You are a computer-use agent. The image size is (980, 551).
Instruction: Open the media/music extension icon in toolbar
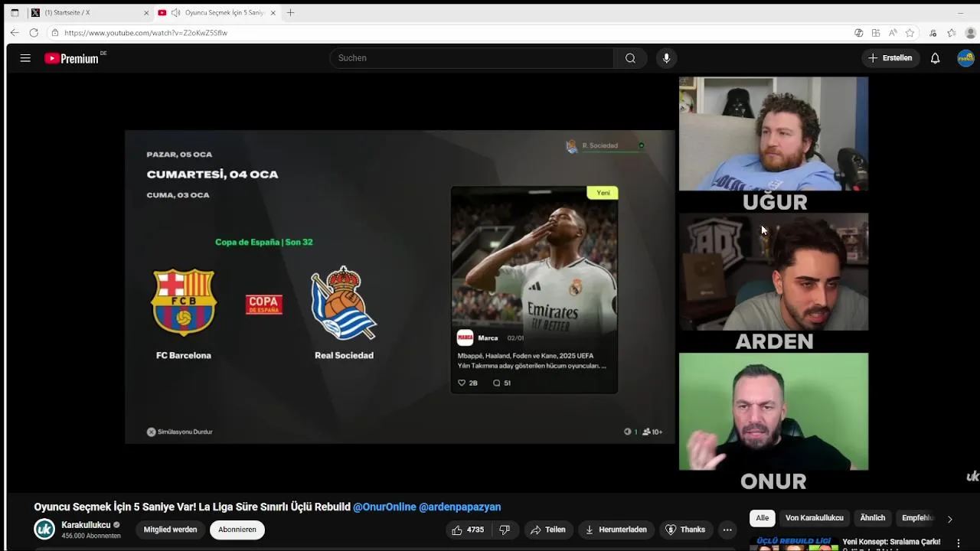[x=933, y=33]
